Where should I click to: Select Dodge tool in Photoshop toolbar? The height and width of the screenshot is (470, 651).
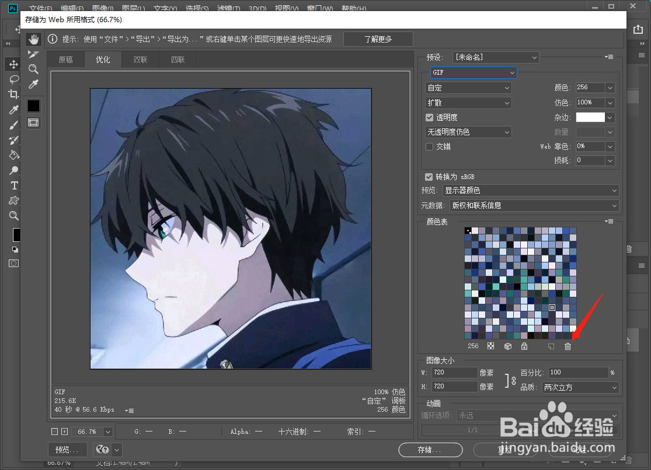13,170
